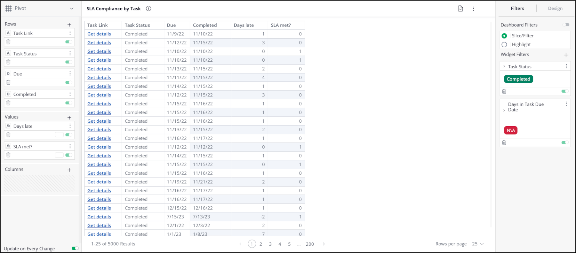Open Days late value options menu
This screenshot has height=253, width=576.
70,126
